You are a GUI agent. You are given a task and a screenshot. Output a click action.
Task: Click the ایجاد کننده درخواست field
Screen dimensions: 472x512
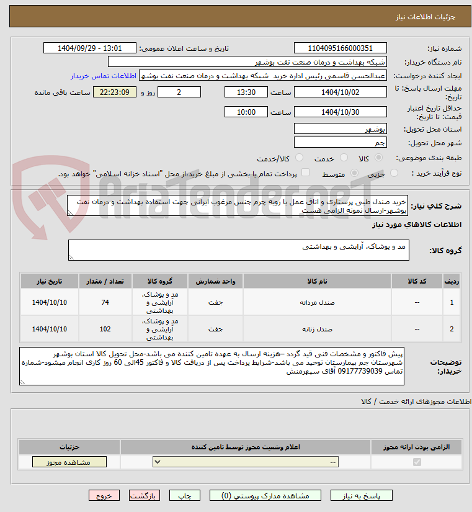click(x=263, y=76)
